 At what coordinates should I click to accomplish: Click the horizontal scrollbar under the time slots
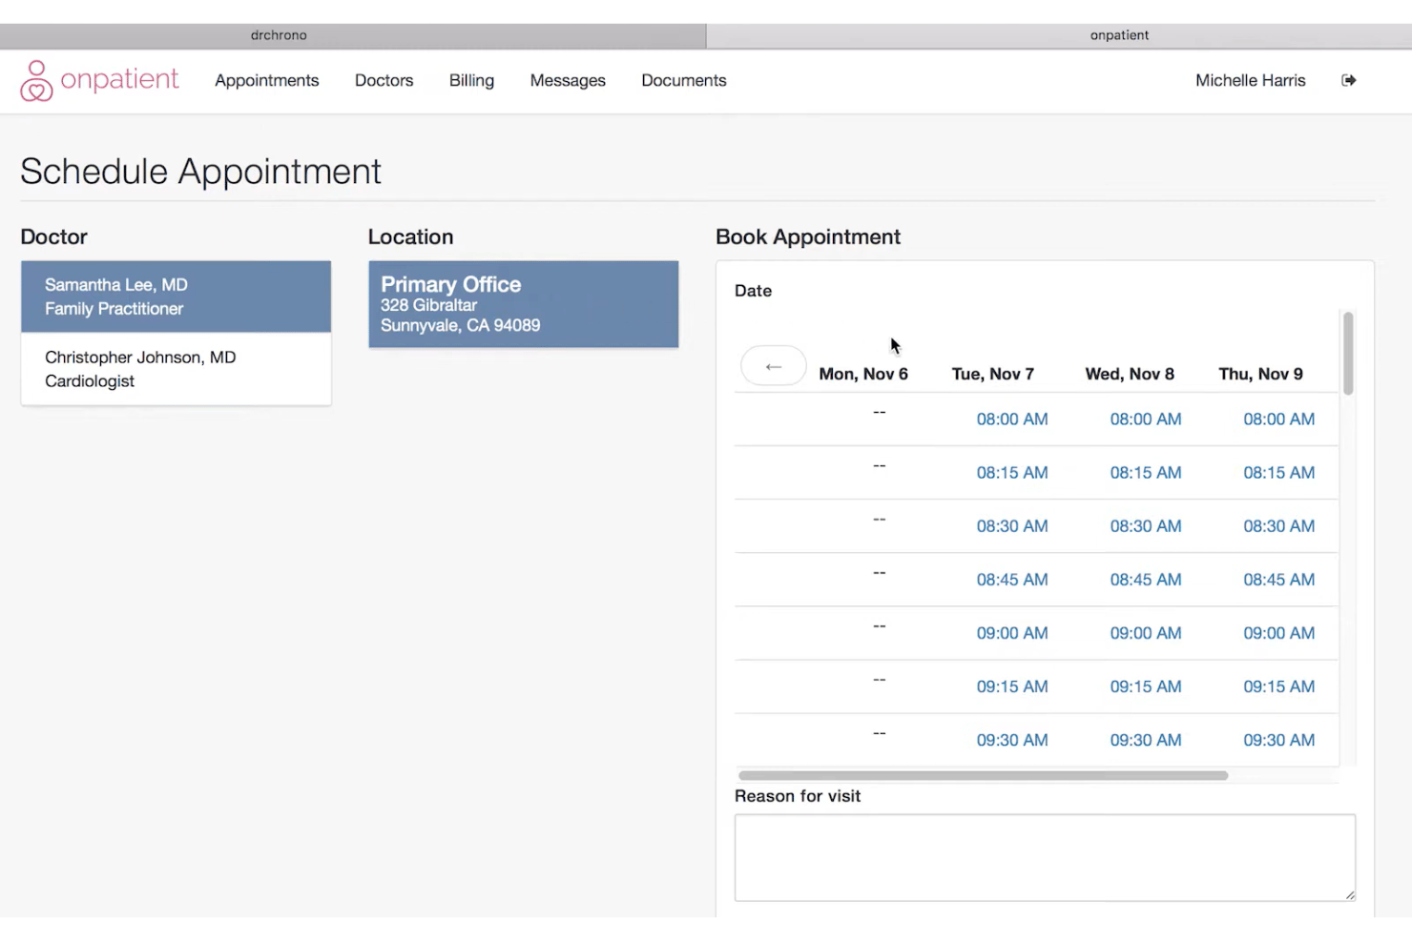[983, 776]
